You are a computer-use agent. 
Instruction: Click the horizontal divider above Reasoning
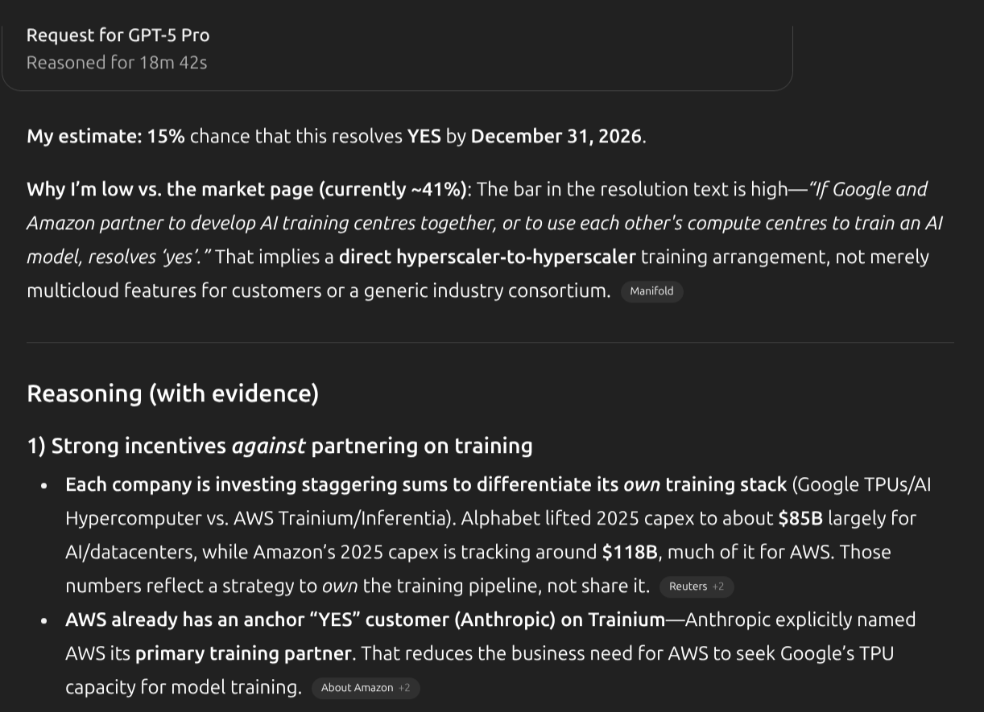click(x=490, y=343)
